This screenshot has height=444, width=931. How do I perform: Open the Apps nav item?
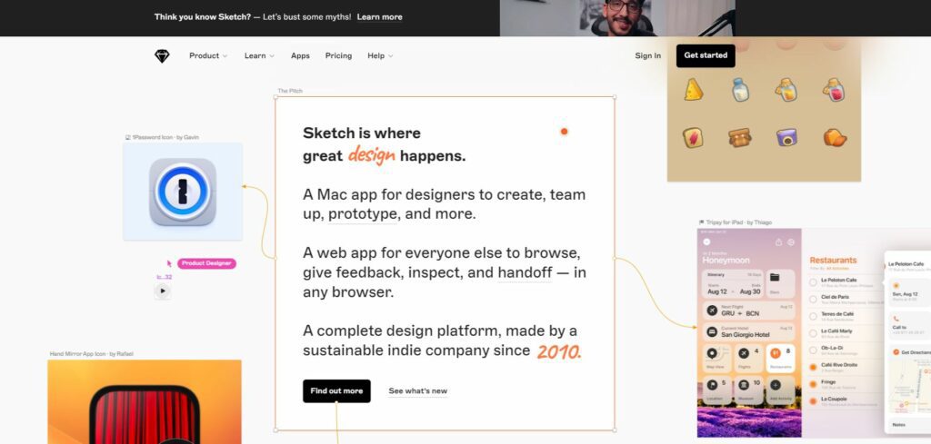click(x=300, y=55)
